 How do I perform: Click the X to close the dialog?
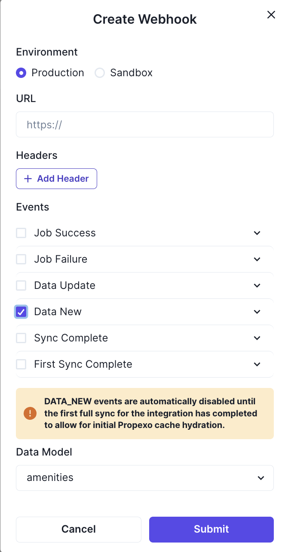(271, 15)
